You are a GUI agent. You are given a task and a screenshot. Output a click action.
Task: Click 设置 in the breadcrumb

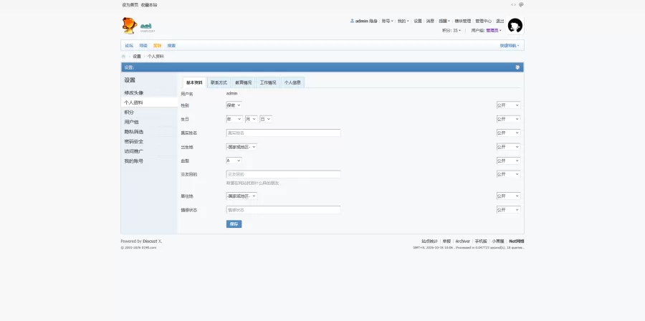click(x=137, y=57)
